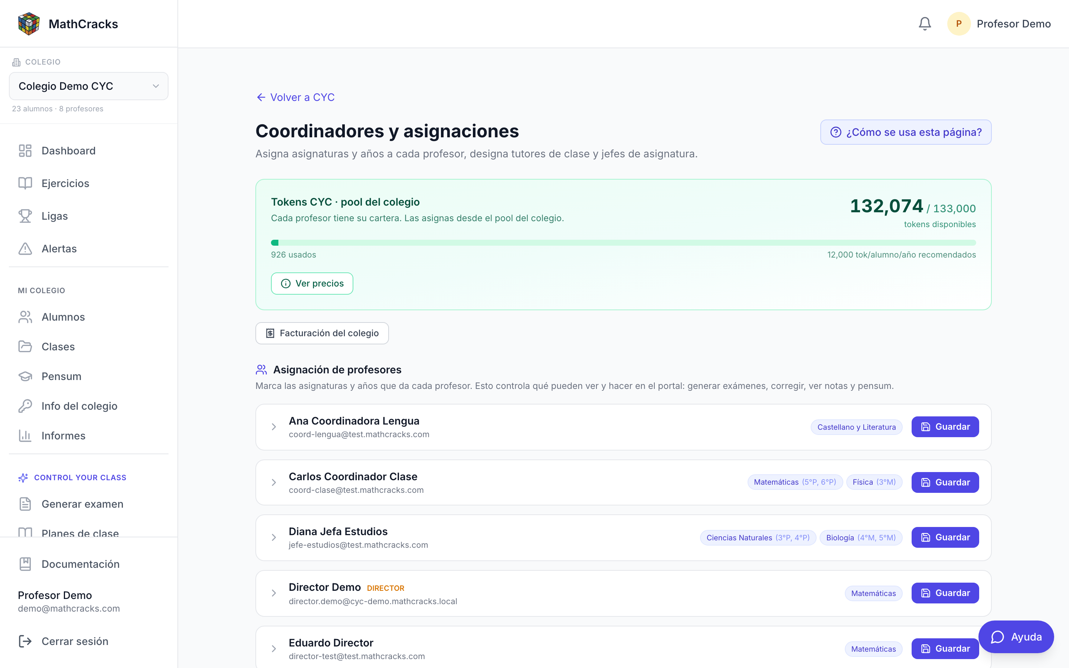Open Dashboard in the sidebar
1069x668 pixels.
pos(89,151)
